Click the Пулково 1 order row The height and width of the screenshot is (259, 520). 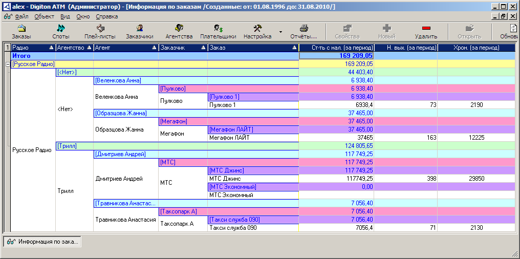click(x=361, y=105)
